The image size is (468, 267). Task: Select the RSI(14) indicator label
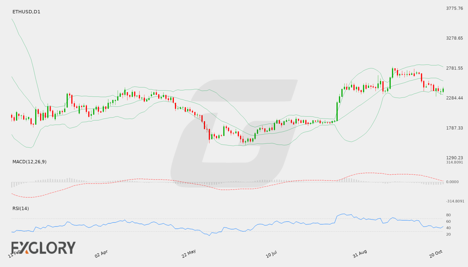pyautogui.click(x=21, y=208)
